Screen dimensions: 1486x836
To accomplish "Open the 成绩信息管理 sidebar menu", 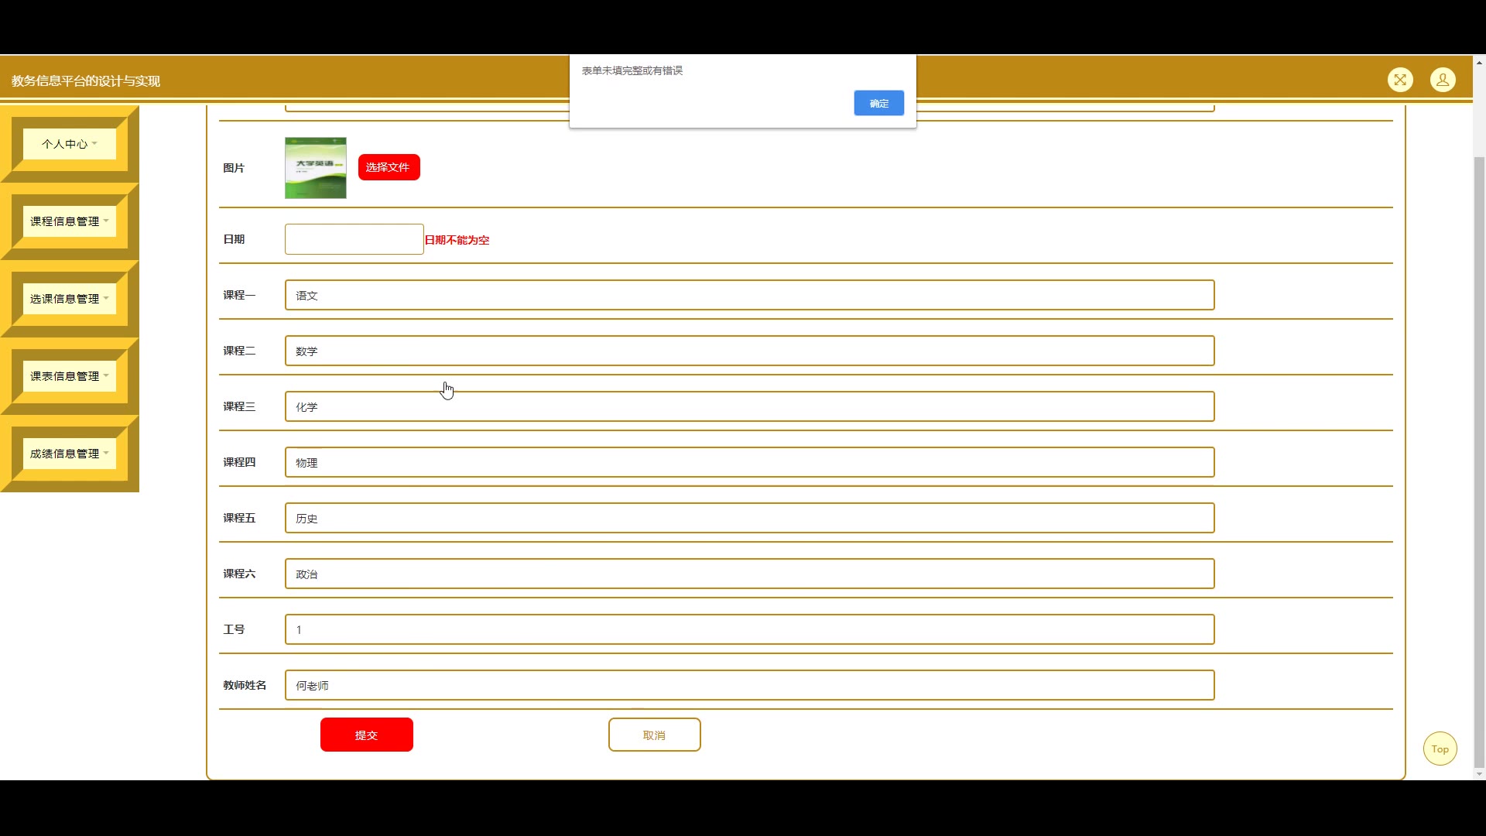I will [x=70, y=454].
